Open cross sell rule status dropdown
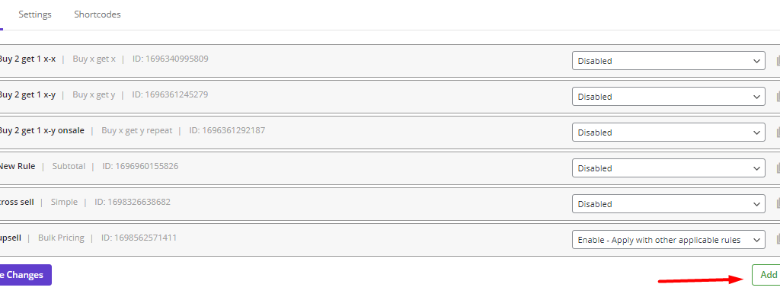The width and height of the screenshot is (780, 297). 669,204
